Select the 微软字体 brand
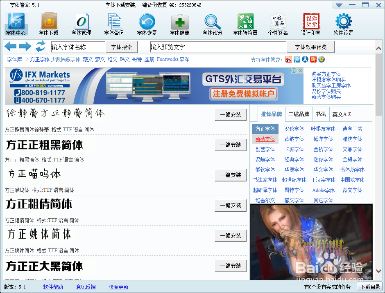 265,170
